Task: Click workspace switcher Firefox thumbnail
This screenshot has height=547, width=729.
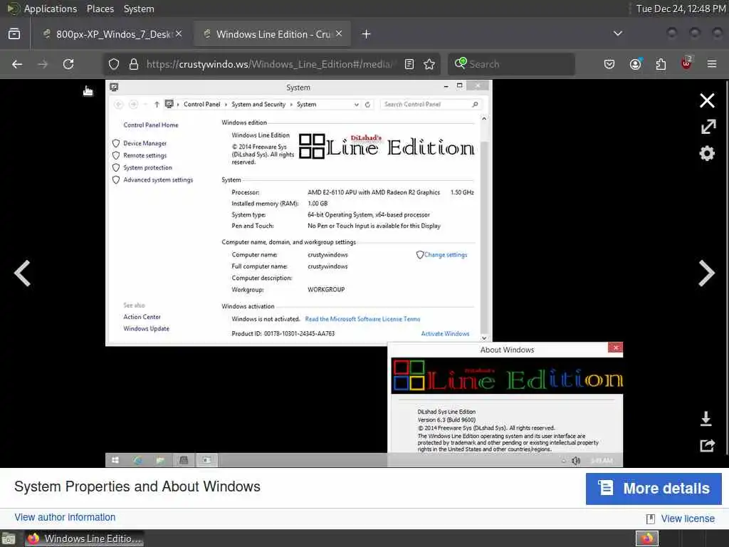Action: (x=647, y=538)
